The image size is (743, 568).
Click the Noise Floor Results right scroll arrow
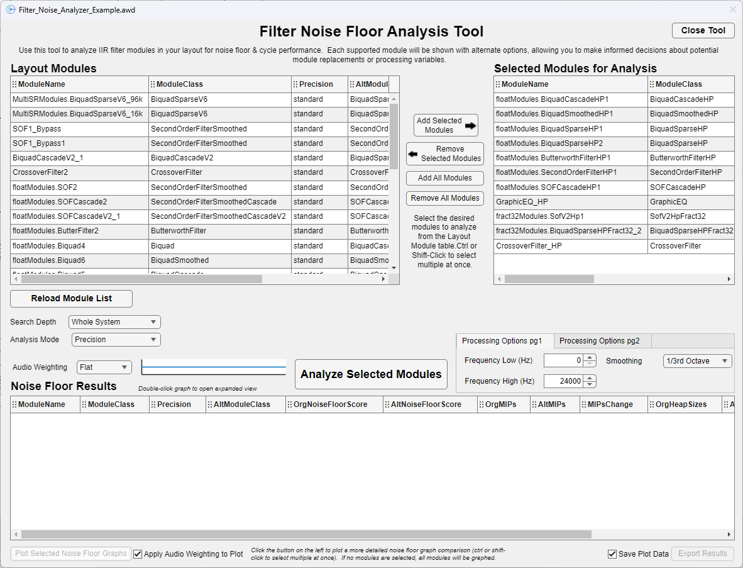(x=729, y=534)
